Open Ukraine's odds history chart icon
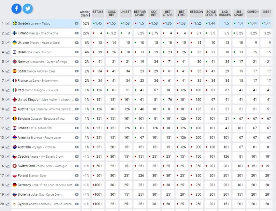This screenshot has width=276, height=211. tap(8, 43)
